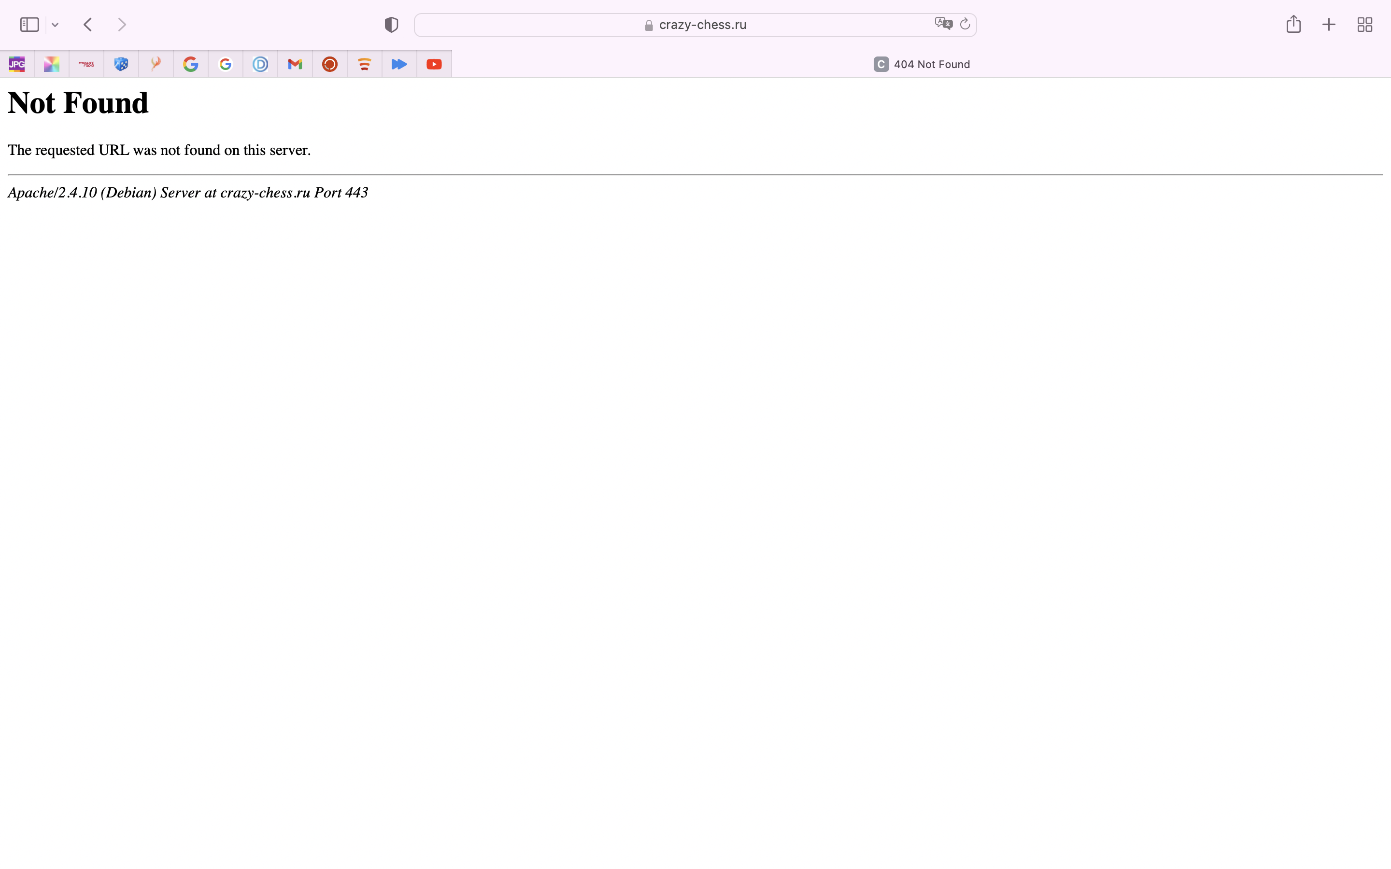
Task: Go forward with the forward arrow
Action: (122, 25)
